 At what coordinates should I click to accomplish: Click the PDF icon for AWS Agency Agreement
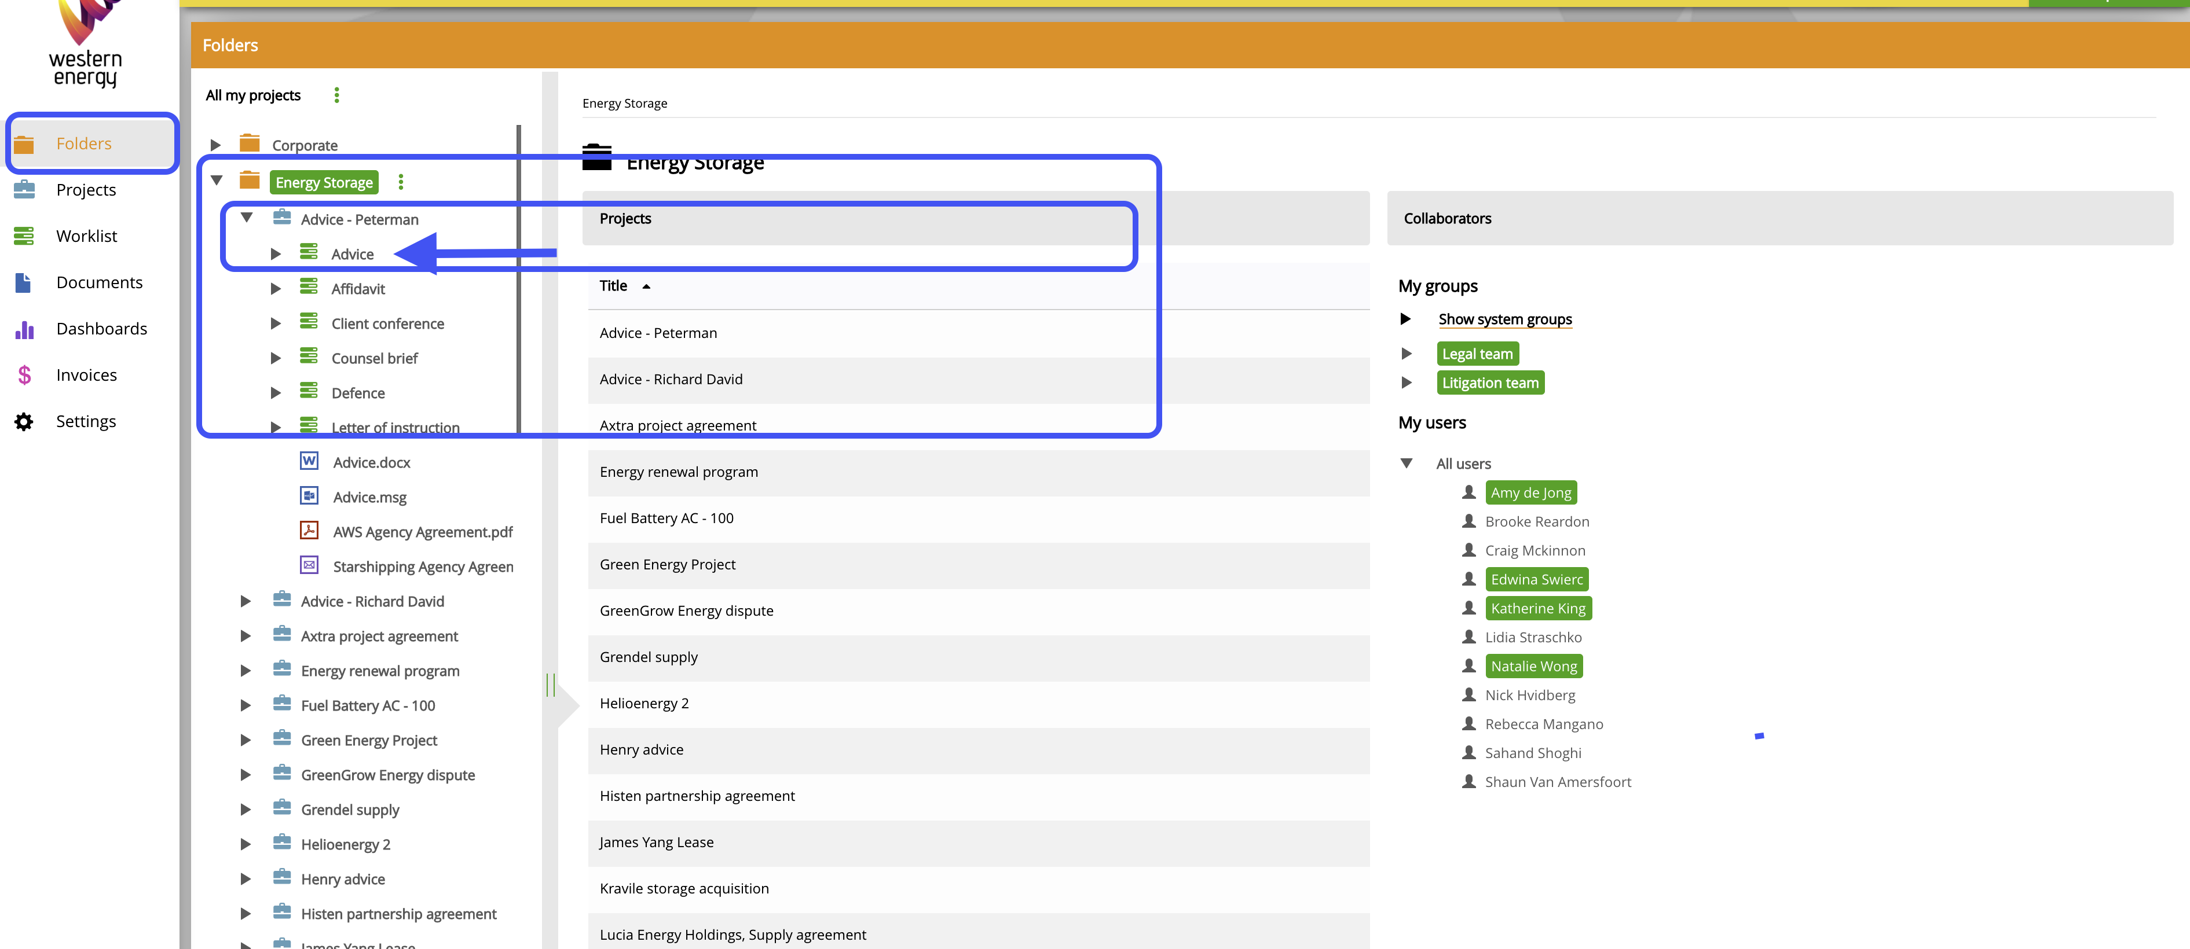pyautogui.click(x=309, y=530)
